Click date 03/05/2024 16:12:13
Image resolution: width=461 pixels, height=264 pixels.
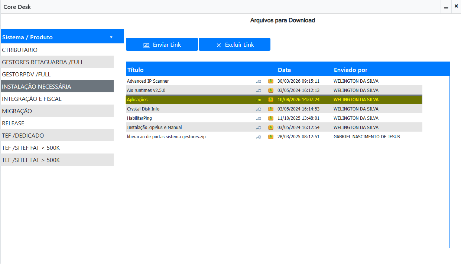coord(298,90)
